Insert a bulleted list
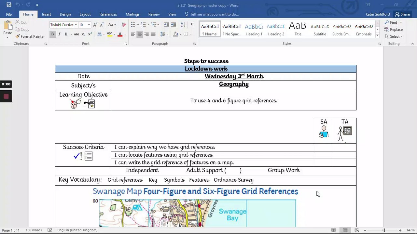This screenshot has width=417, height=234. click(x=133, y=25)
